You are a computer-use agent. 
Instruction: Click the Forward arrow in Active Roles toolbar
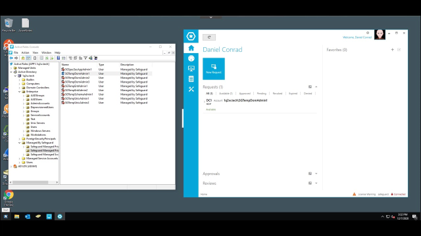(x=16, y=58)
